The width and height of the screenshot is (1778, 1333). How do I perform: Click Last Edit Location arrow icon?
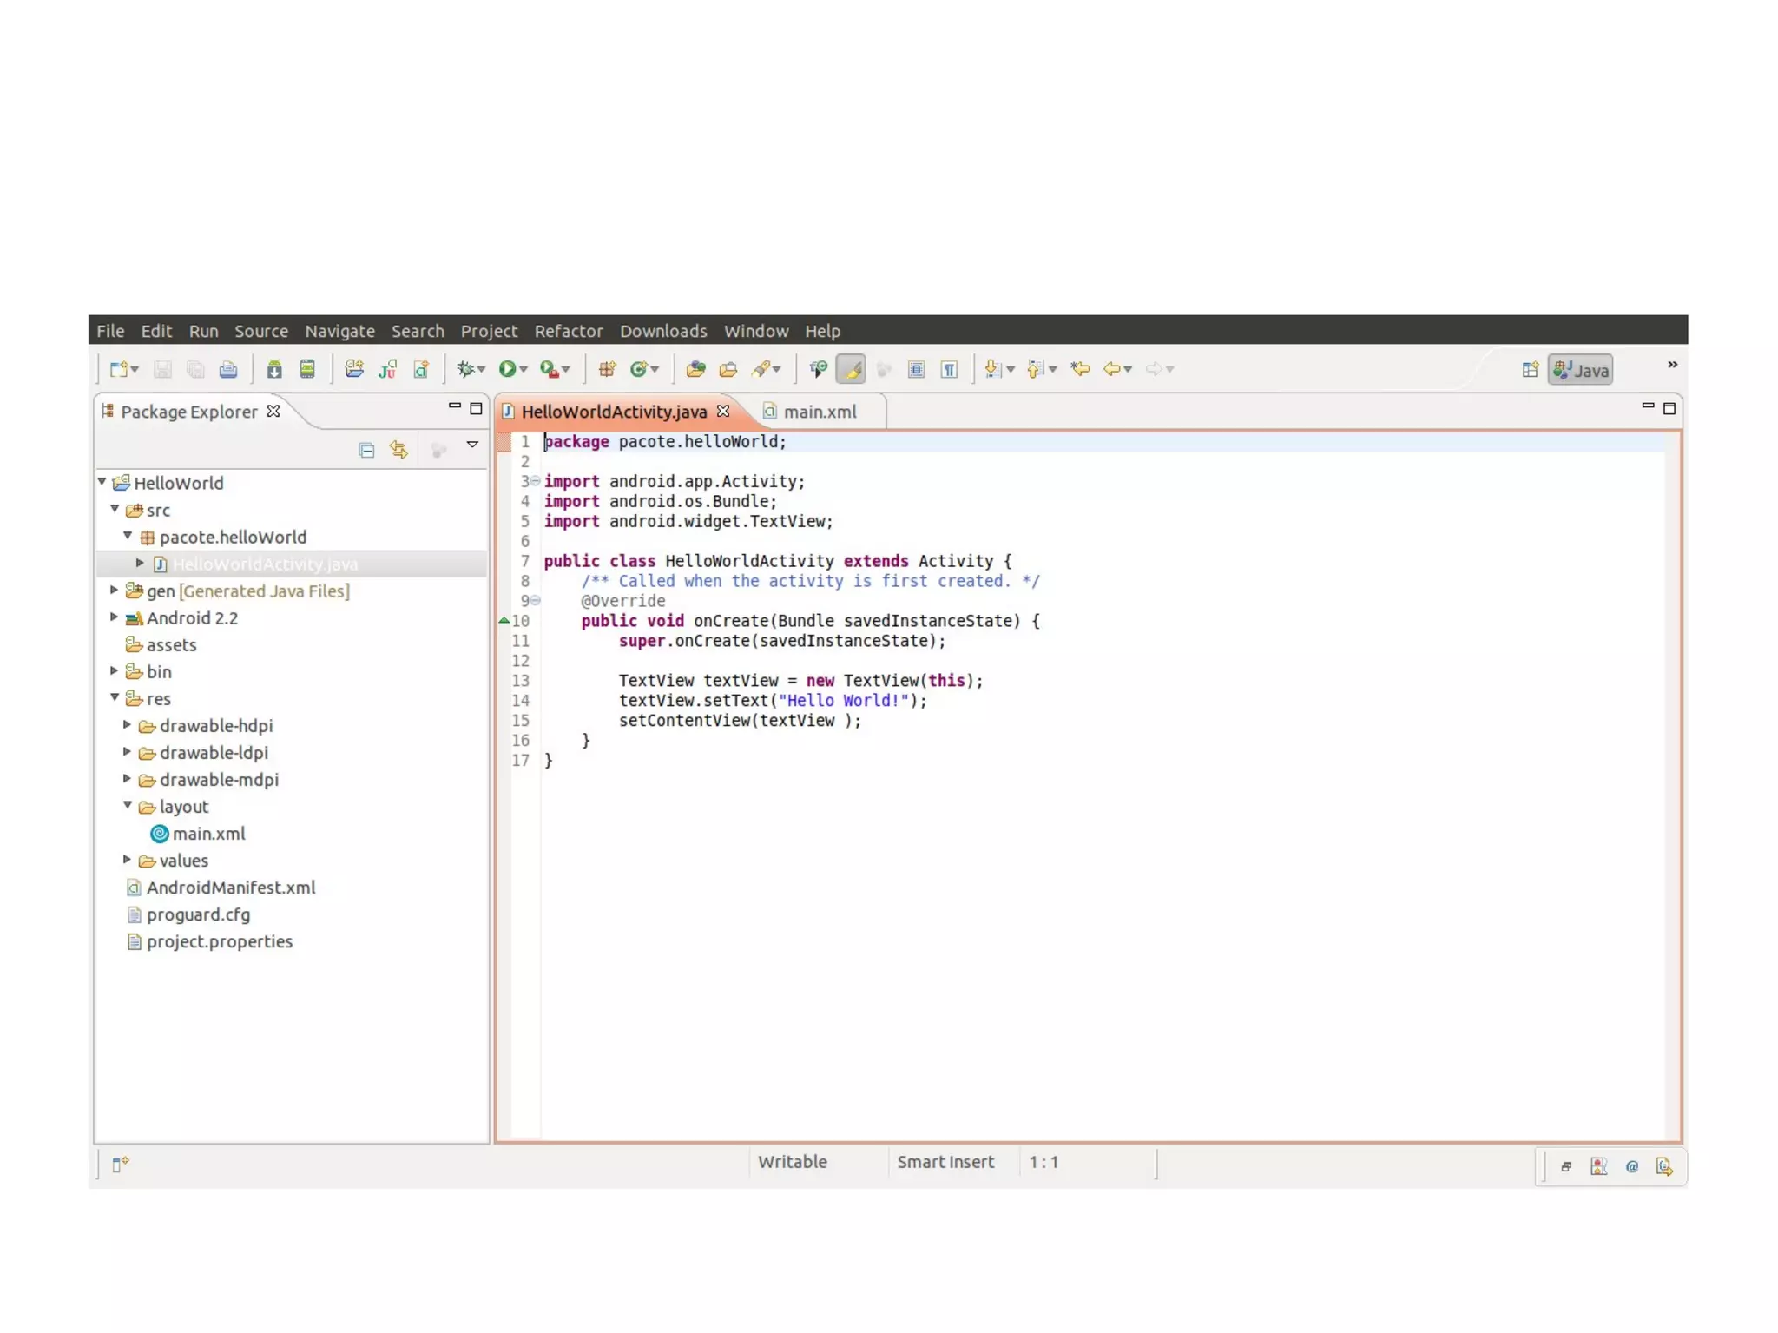coord(1080,369)
